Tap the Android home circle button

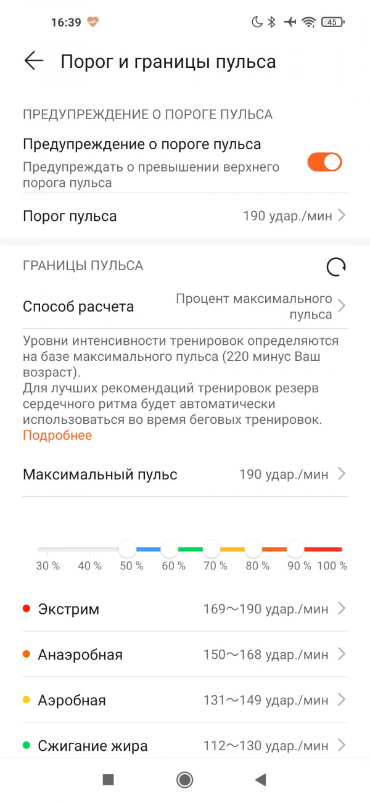tap(184, 780)
